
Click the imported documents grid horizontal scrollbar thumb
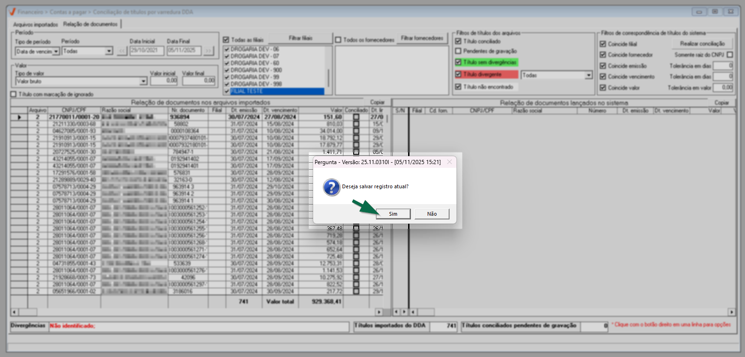coord(28,312)
